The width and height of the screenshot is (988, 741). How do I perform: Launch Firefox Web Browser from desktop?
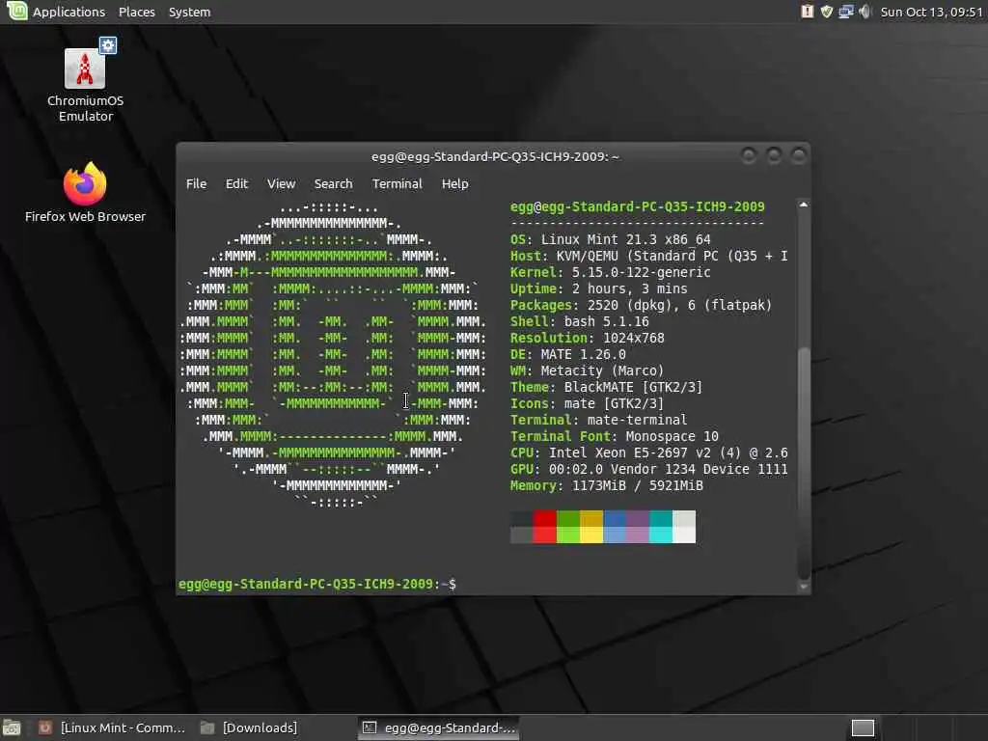[x=85, y=192]
